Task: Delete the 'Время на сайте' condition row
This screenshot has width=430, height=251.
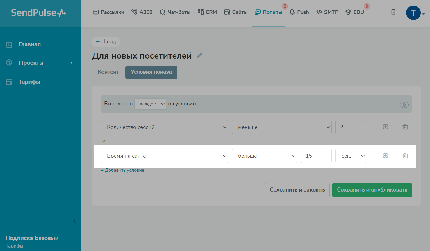Action: click(x=405, y=156)
